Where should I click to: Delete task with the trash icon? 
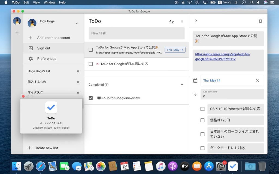point(260,21)
